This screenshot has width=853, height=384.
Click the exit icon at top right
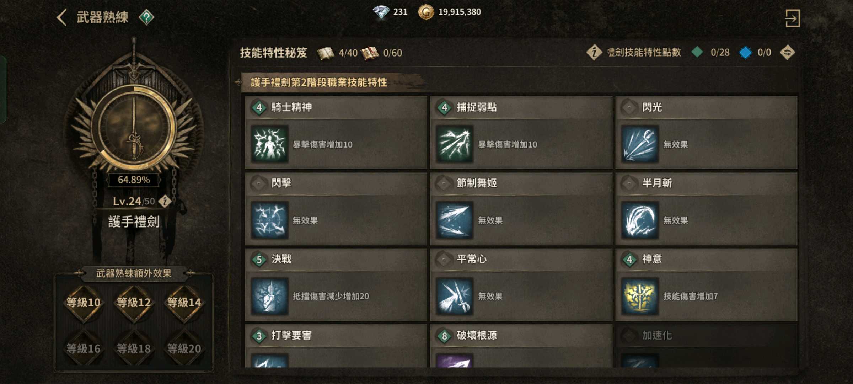coord(792,18)
